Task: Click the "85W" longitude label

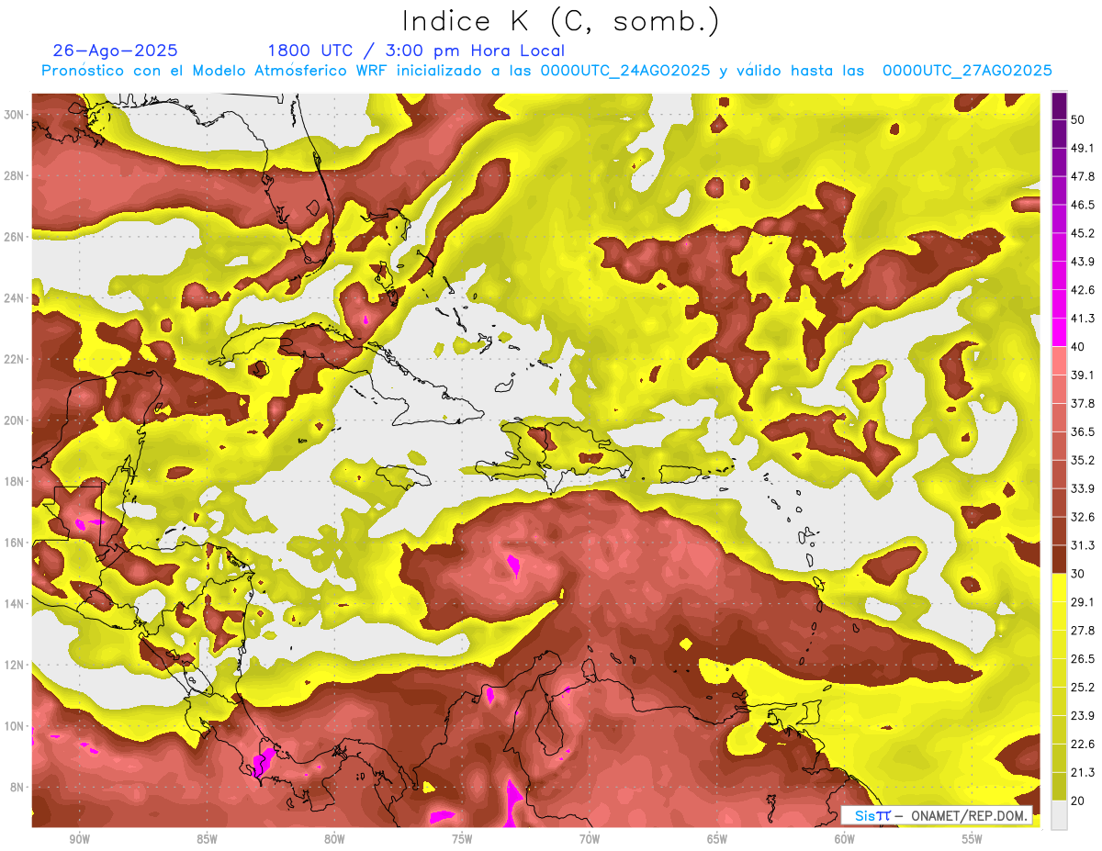Action: [x=207, y=839]
